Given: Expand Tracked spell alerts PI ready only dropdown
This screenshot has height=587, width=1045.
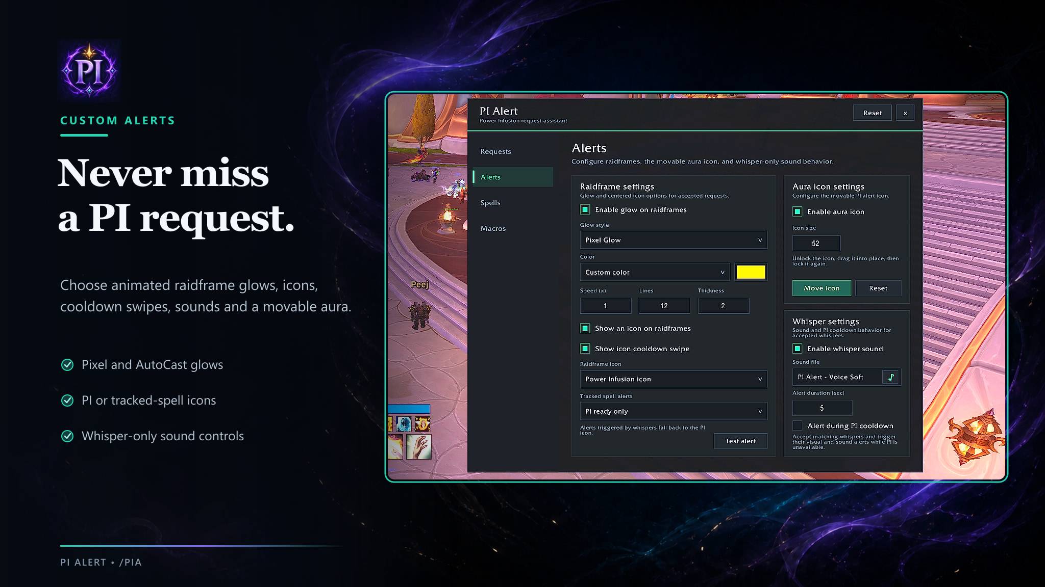Looking at the screenshot, I should point(674,411).
